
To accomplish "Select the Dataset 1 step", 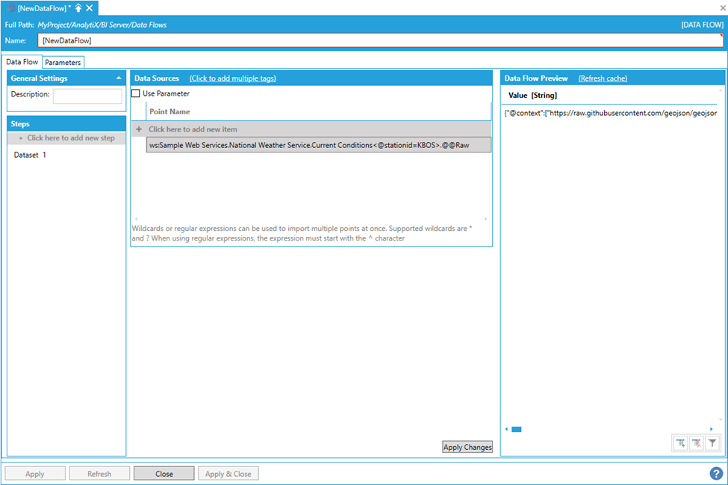I will (30, 155).
